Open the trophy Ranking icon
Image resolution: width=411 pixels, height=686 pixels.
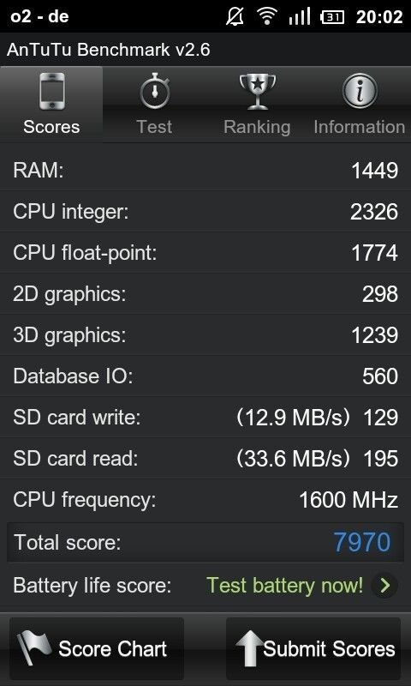coord(257,92)
